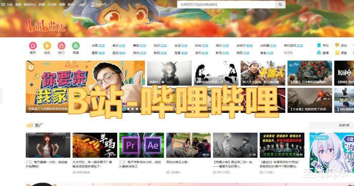Select the 知识 category
The height and width of the screenshot is (186, 354).
[x=157, y=45]
